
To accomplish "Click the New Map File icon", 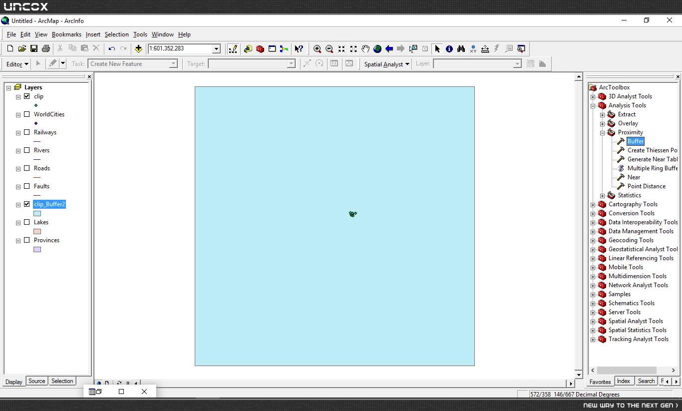I will [x=10, y=48].
